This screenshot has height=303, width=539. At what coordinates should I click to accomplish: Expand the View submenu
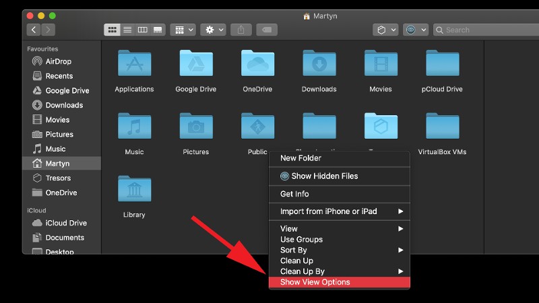pos(340,229)
